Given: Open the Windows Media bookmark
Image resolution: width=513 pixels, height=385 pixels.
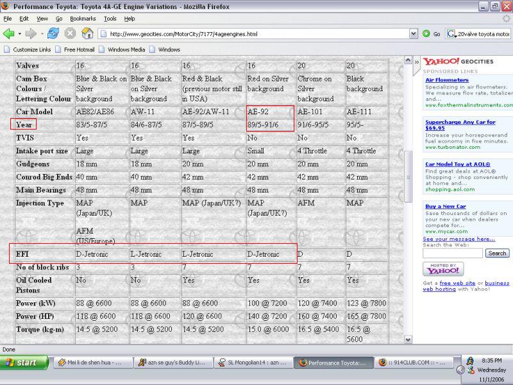Looking at the screenshot, I should tap(122, 49).
